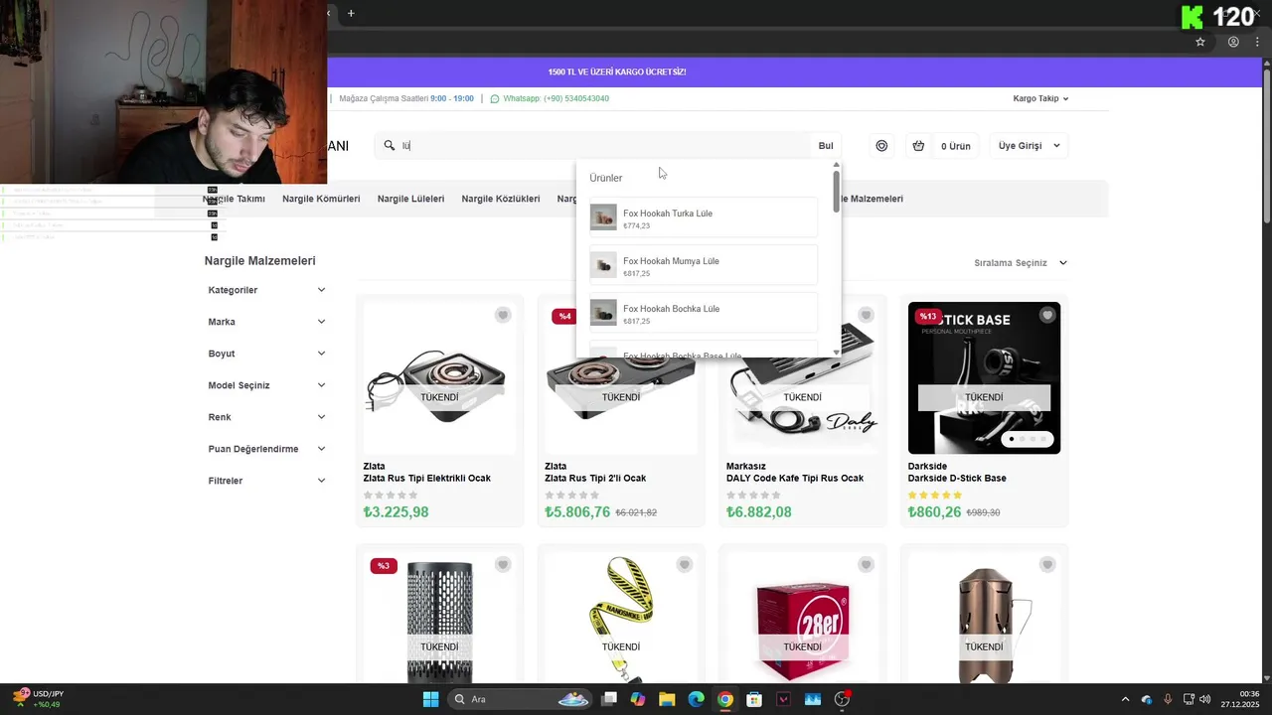The width and height of the screenshot is (1272, 715).
Task: Show hidden system tray icons
Action: [1125, 699]
